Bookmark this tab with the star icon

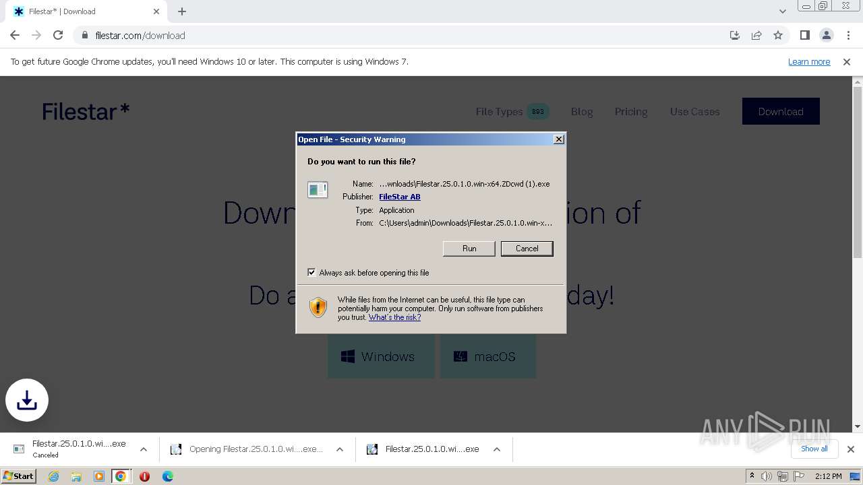[778, 35]
